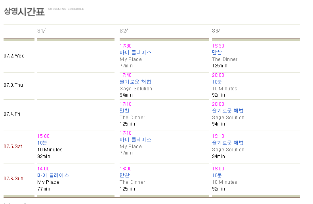Click 94min runtime on Saturday
The width and height of the screenshot is (313, 204).
coord(218,156)
